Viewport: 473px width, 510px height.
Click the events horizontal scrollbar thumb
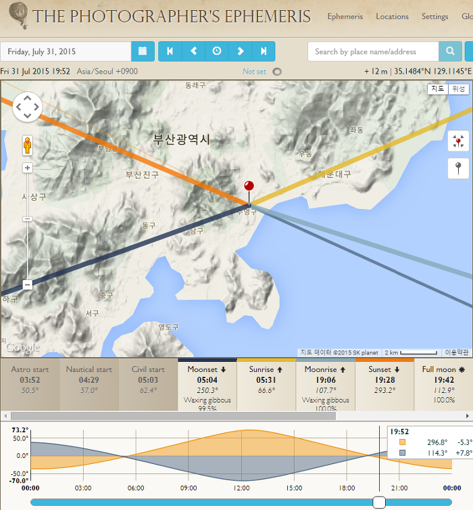click(173, 416)
